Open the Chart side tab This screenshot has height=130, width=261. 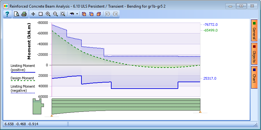(254, 77)
